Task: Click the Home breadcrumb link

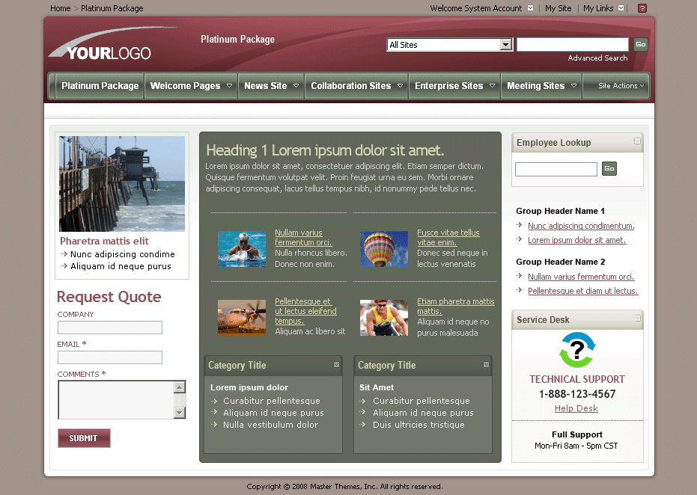Action: pyautogui.click(x=60, y=8)
